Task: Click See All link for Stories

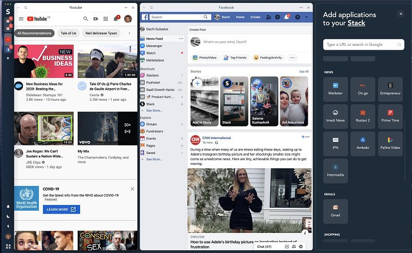Action: pos(304,72)
